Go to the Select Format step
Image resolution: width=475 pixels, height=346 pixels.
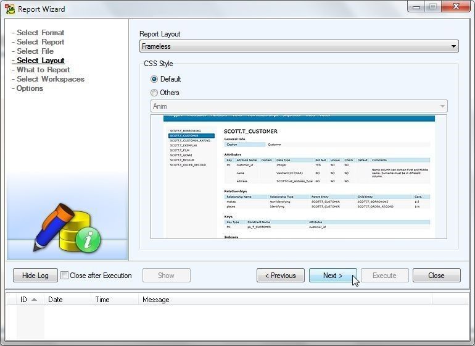click(38, 33)
